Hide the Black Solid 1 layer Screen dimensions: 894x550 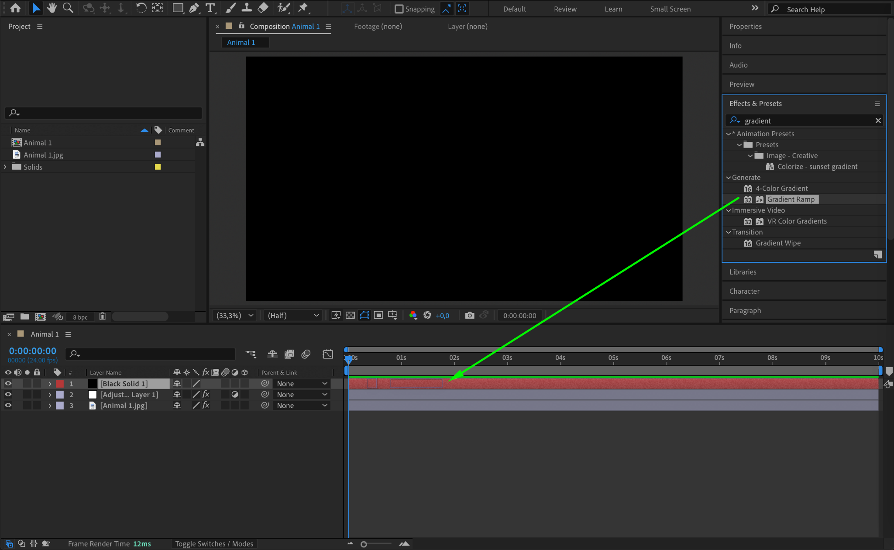click(8, 384)
